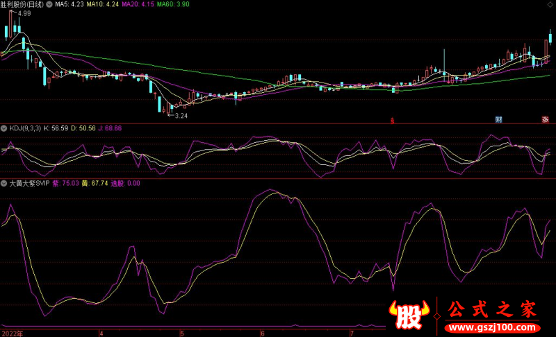Screen dimensions: 556x337
Task: Click the 公式之家 logo text
Action: pos(492,309)
